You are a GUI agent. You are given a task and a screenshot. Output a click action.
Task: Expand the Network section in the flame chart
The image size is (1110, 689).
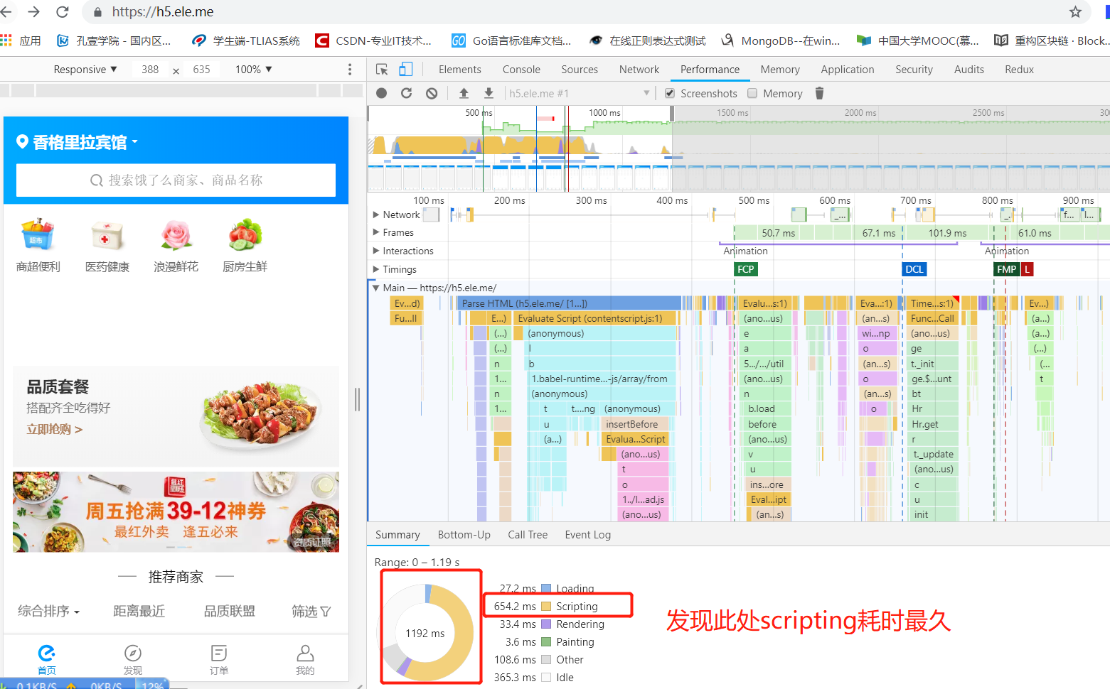pyautogui.click(x=376, y=214)
